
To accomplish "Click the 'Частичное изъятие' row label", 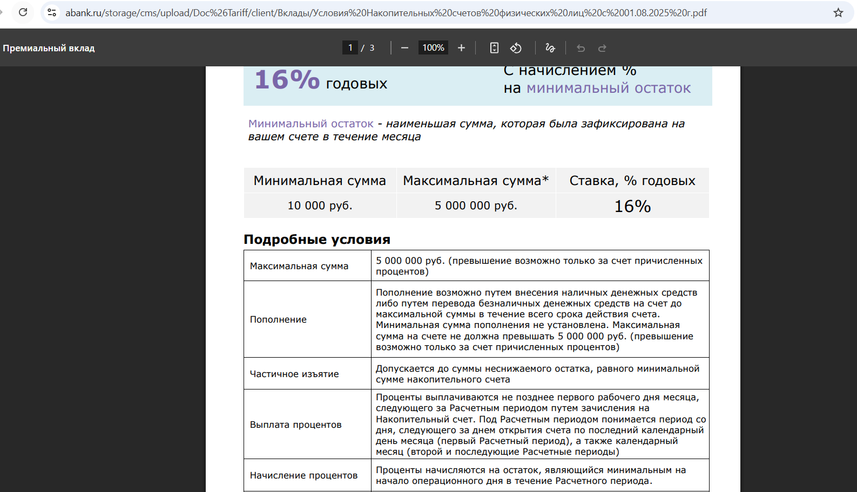I will pyautogui.click(x=294, y=374).
